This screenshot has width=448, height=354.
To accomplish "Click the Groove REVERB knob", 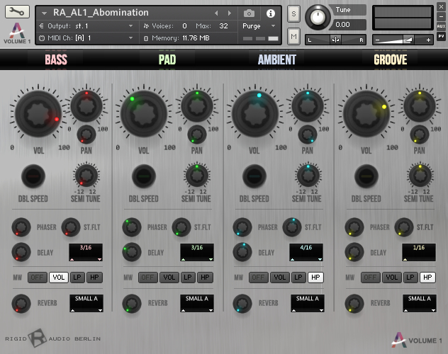I will 354,303.
